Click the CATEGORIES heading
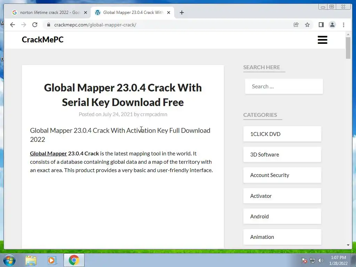Image resolution: width=356 pixels, height=267 pixels. 260,115
